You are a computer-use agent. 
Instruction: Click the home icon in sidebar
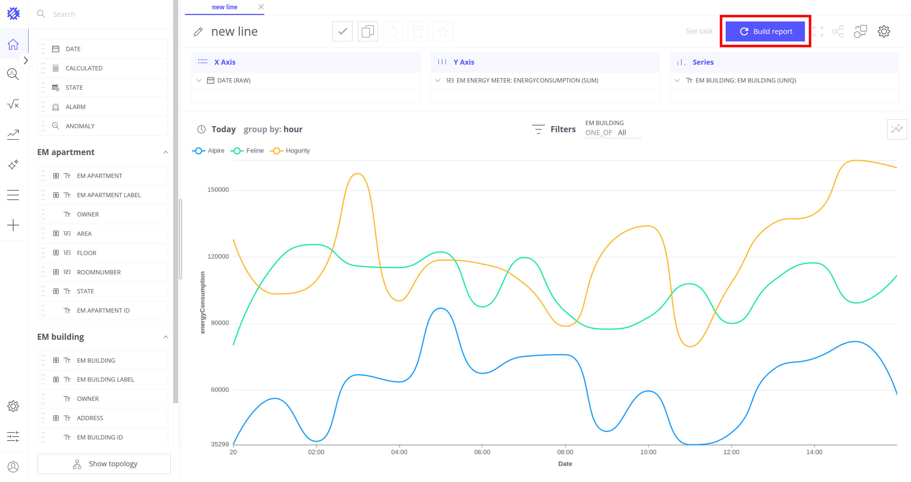pos(13,44)
